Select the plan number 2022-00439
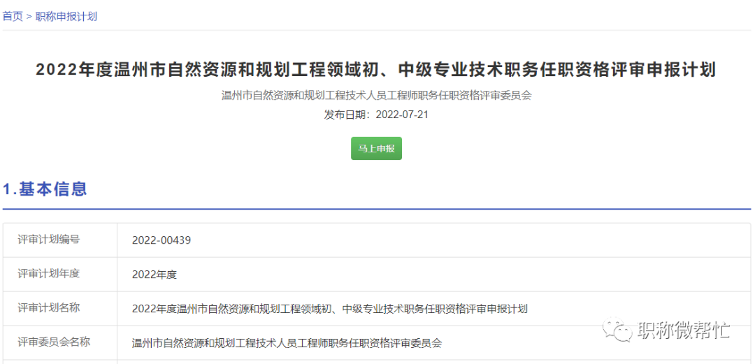Screen dimensions: 755x364 point(161,240)
